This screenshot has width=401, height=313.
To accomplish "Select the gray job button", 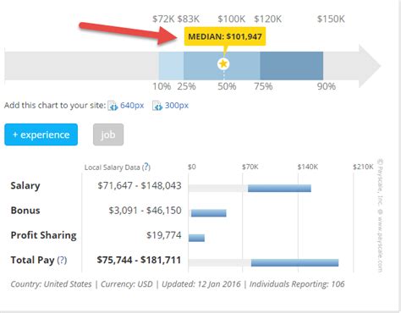I will click(x=108, y=135).
